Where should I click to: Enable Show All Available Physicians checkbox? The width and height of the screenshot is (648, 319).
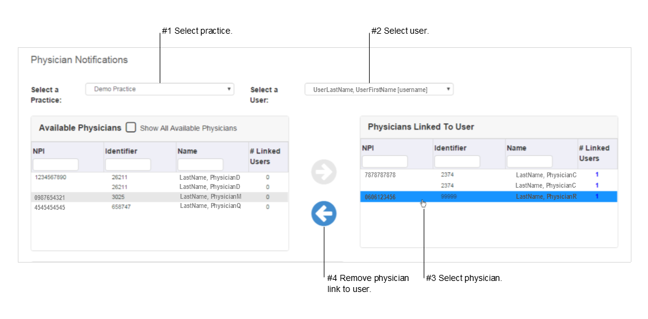coord(131,127)
